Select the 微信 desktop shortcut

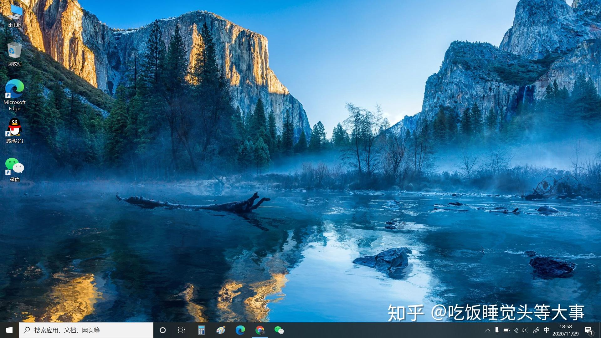pos(14,170)
